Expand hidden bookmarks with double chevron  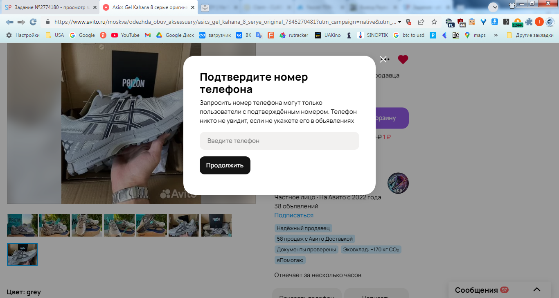[496, 35]
